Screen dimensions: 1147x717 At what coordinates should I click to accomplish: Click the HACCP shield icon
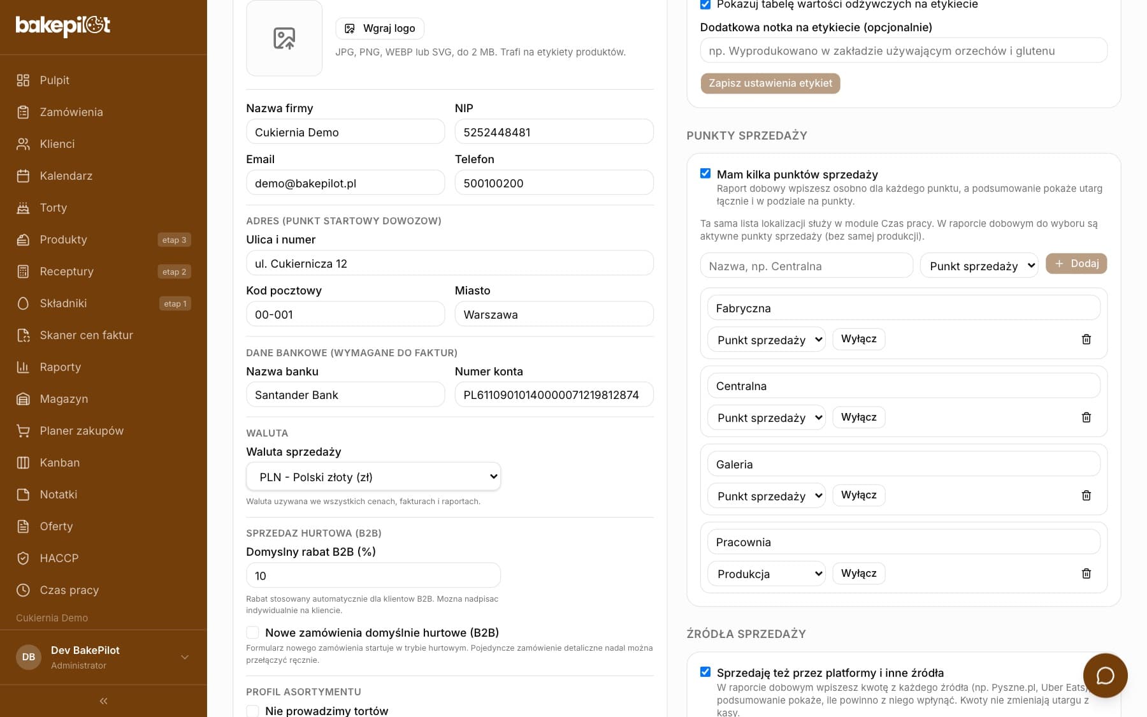pos(23,558)
